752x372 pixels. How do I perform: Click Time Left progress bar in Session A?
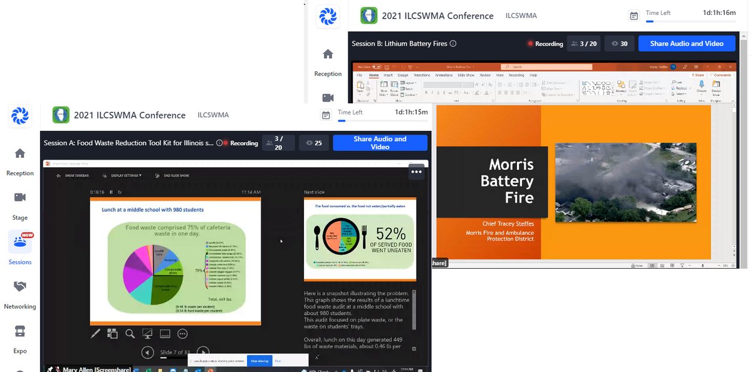383,120
